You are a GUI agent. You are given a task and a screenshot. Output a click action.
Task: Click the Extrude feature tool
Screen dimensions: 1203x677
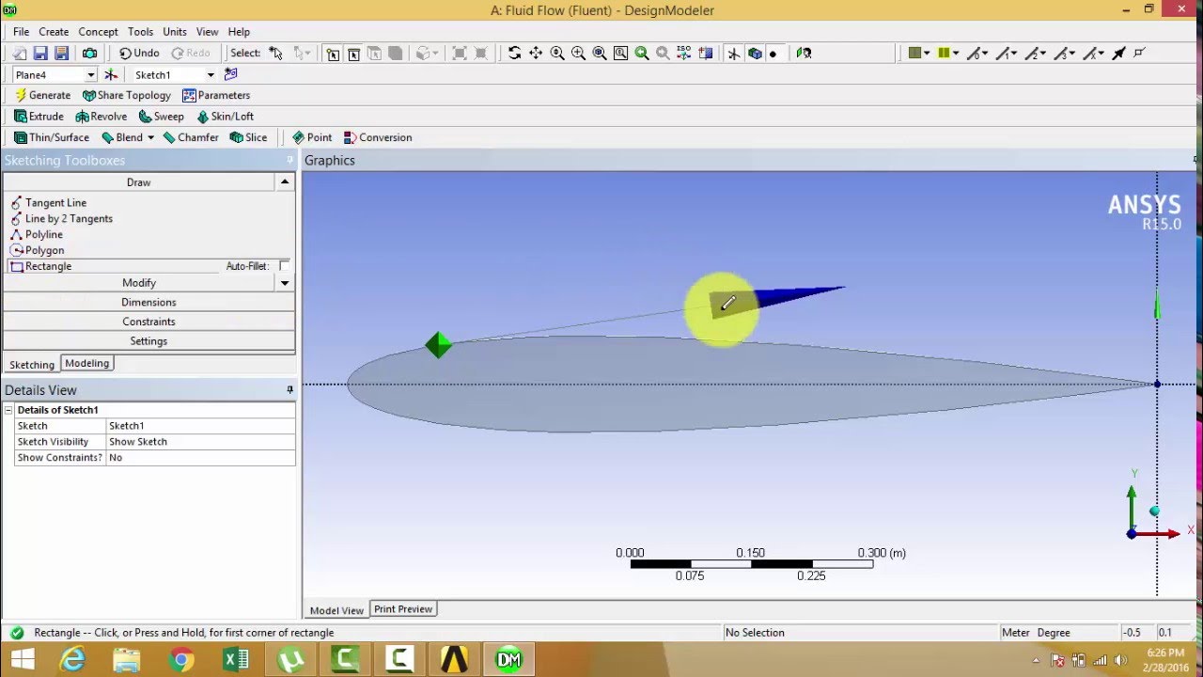click(39, 117)
